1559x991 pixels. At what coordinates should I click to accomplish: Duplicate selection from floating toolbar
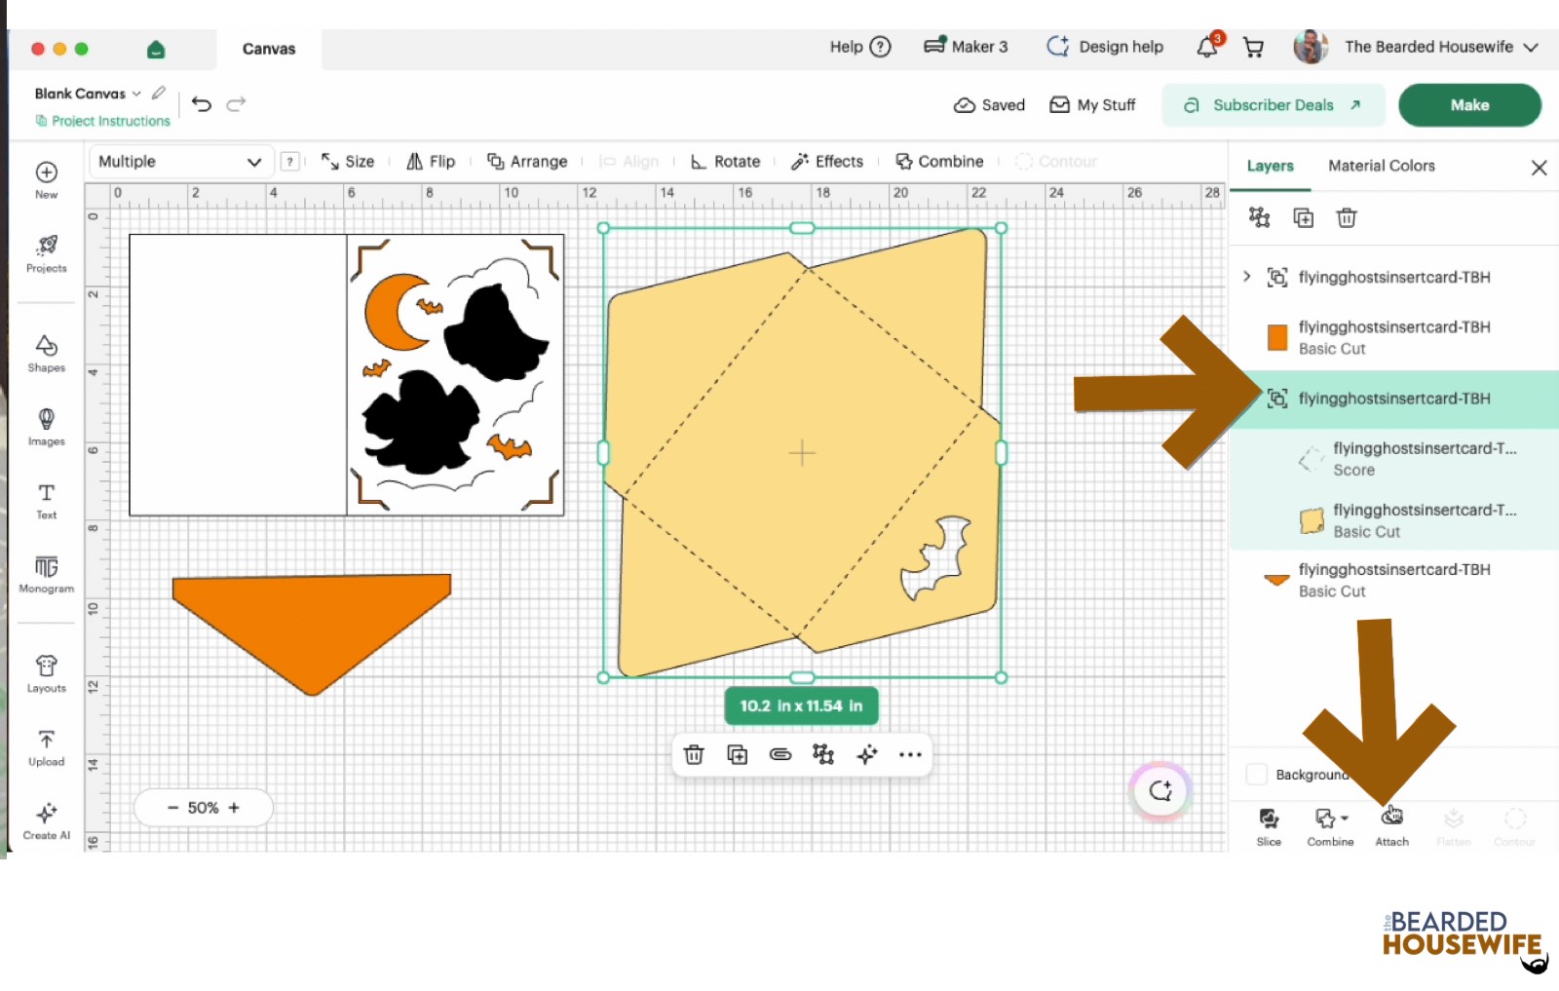click(738, 754)
